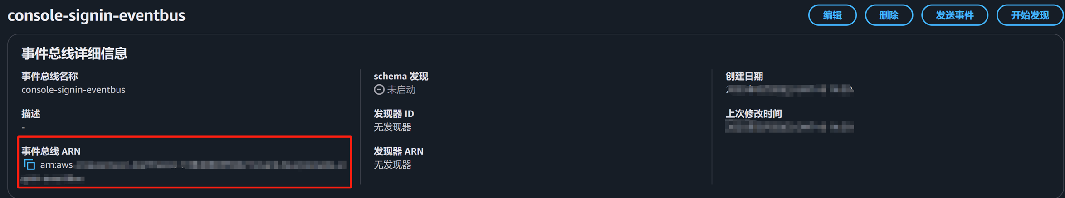The width and height of the screenshot is (1065, 198).
Task: Select the 事件总线名称 field label
Action: click(49, 76)
